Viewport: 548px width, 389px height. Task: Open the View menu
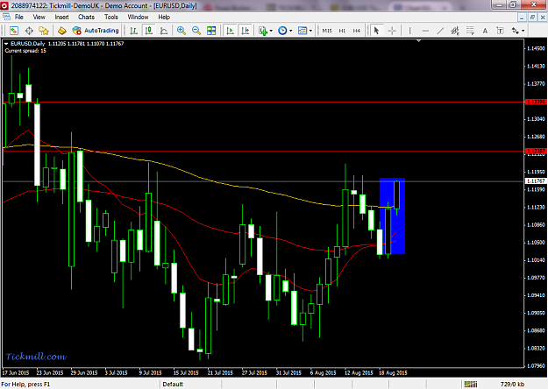39,17
